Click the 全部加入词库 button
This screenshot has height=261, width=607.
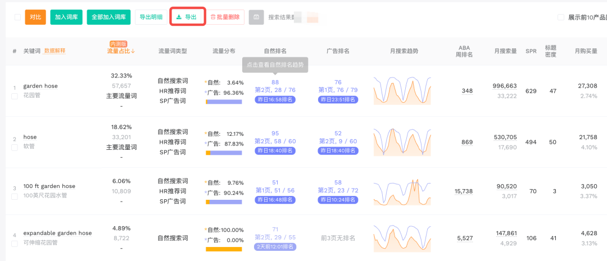pos(108,17)
